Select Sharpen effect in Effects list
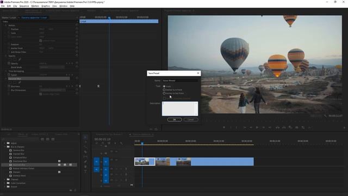 click(17, 172)
